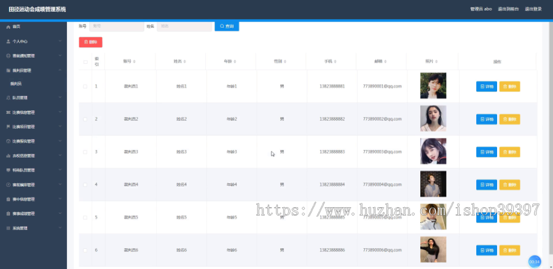This screenshot has width=553, height=269.
Task: Check the checkbox for row 3
Action: (85, 152)
